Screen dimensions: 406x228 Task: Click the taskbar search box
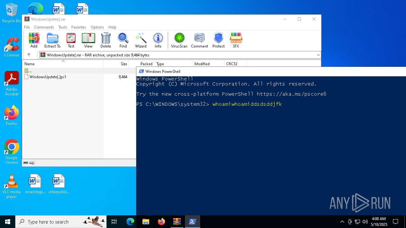tap(61, 222)
